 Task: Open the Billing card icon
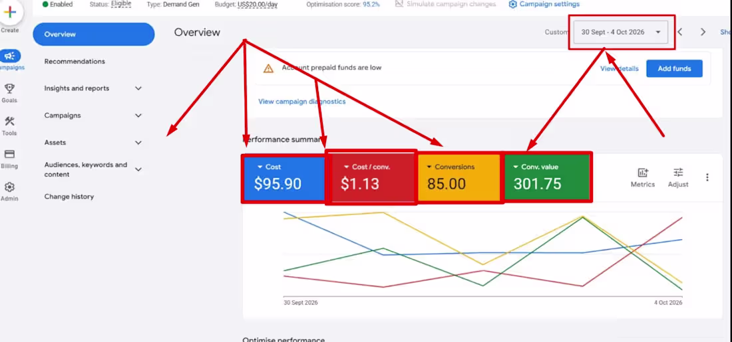(9, 154)
